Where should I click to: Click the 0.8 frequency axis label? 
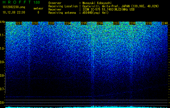coord(2,76)
